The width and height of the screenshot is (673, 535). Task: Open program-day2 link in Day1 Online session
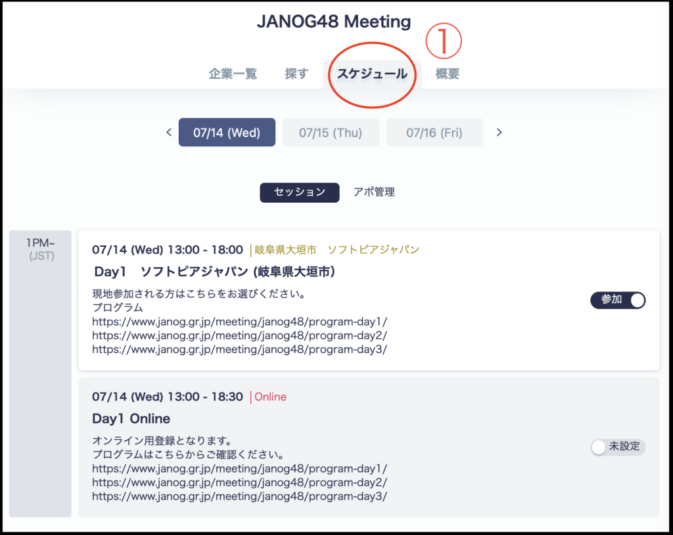pyautogui.click(x=239, y=482)
